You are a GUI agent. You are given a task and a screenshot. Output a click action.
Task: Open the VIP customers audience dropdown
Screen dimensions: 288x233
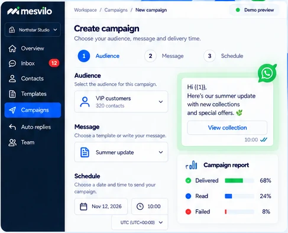[x=121, y=102]
